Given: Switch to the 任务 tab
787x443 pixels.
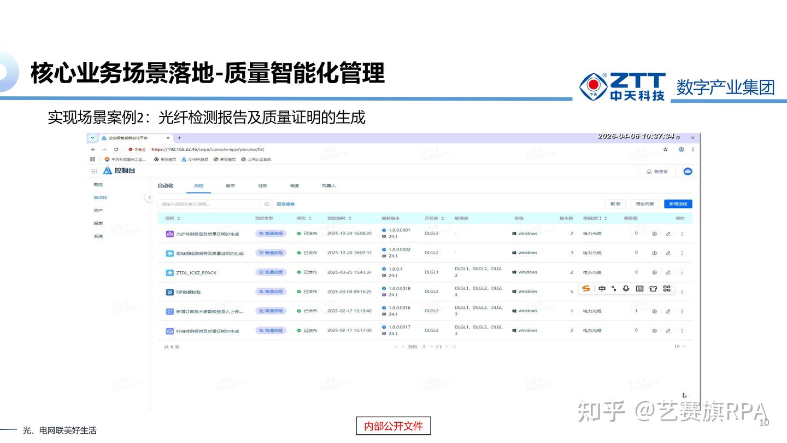Looking at the screenshot, I should coord(263,186).
